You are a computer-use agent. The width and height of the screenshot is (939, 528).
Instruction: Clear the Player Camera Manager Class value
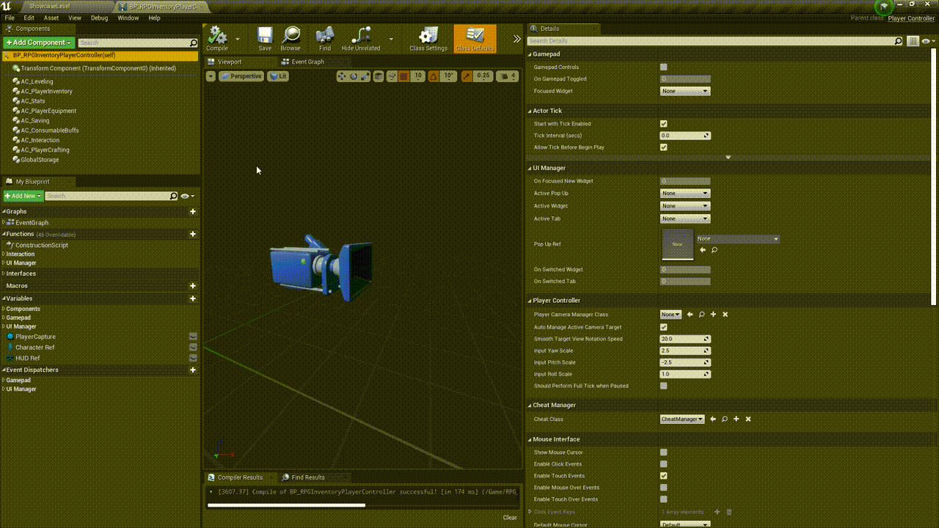tap(725, 315)
